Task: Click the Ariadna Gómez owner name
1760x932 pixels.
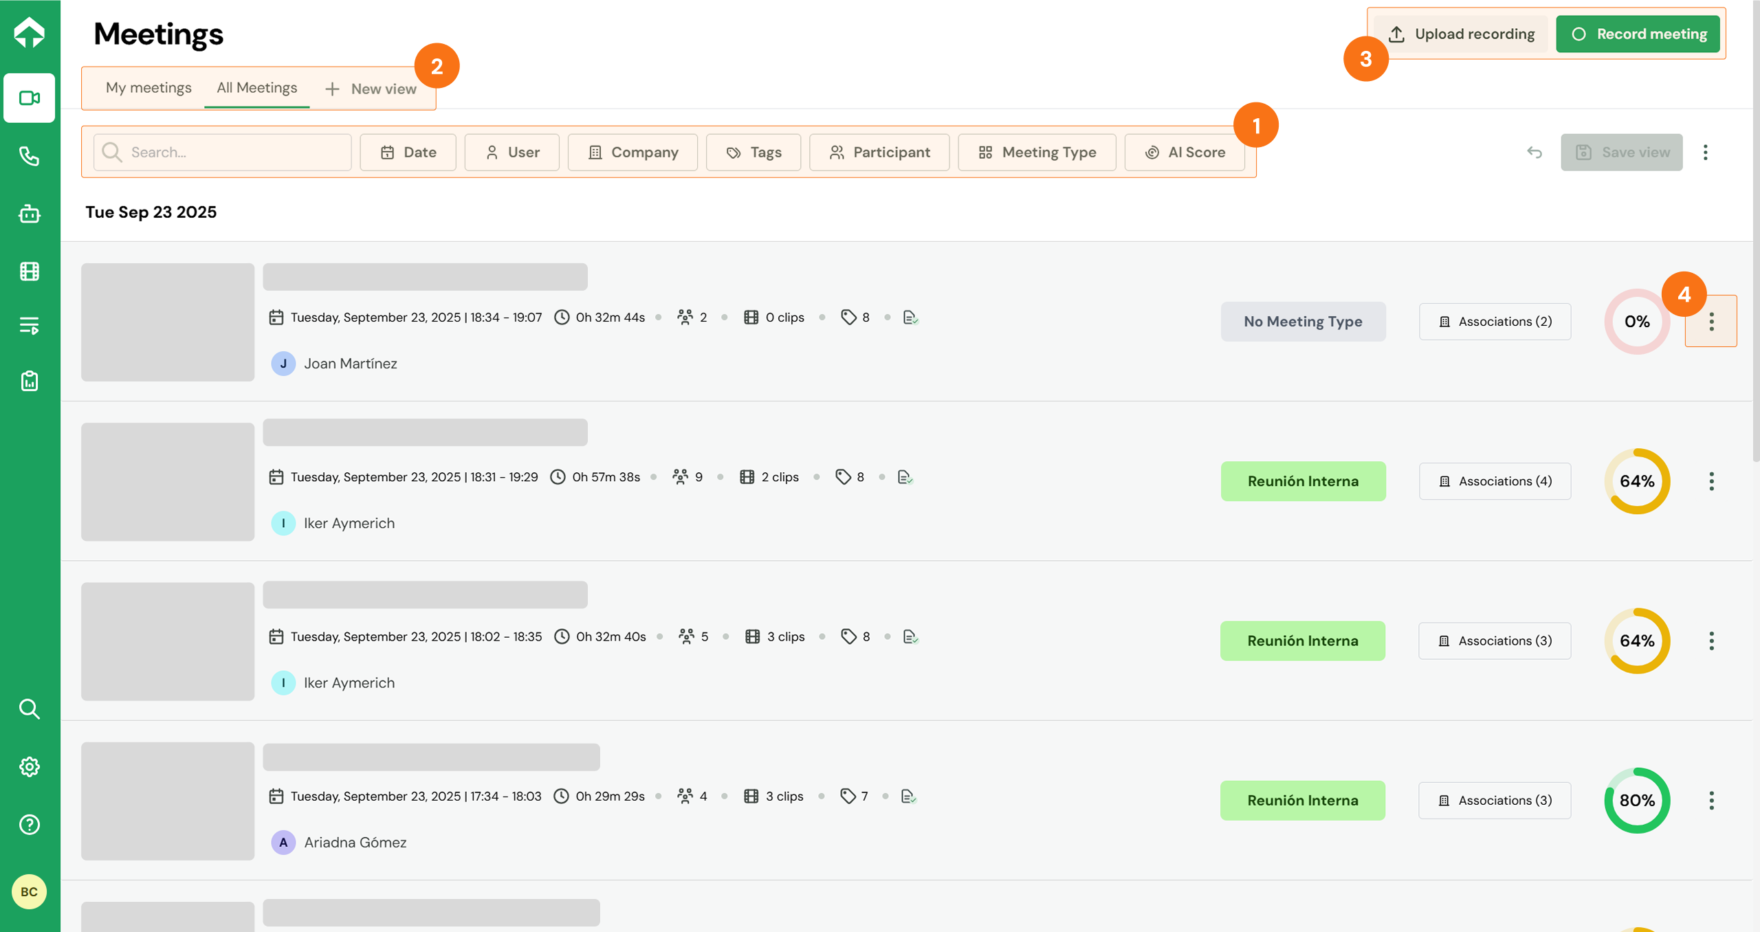Action: tap(355, 842)
